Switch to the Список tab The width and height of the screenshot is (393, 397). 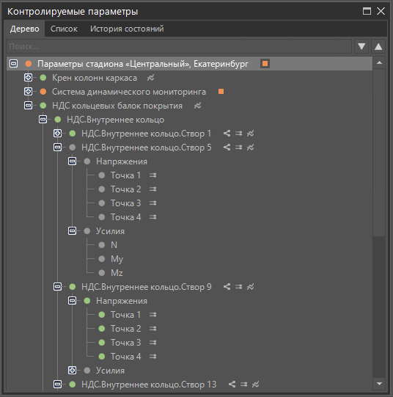[x=64, y=29]
